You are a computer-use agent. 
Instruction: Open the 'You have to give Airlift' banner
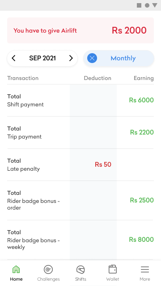click(80, 30)
